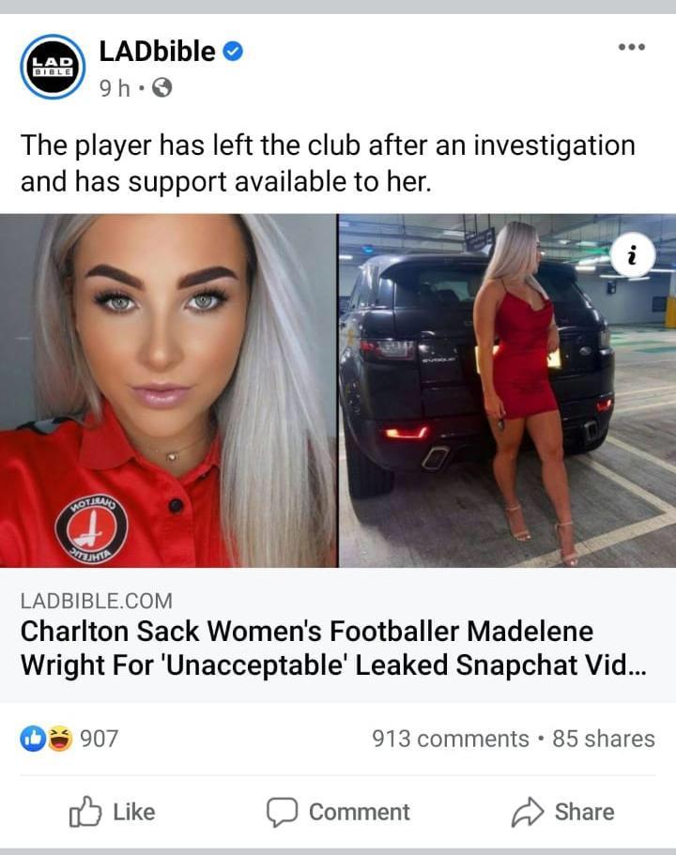Open the 9h post timestamp

[x=115, y=87]
